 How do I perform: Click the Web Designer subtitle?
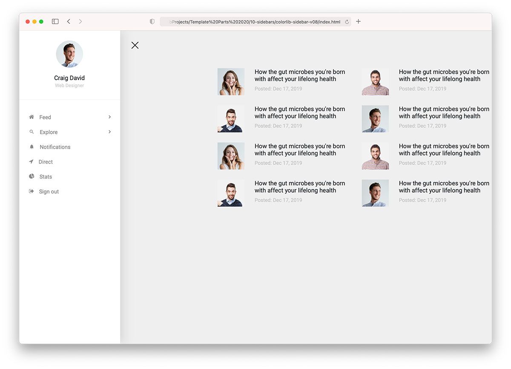[x=69, y=86]
